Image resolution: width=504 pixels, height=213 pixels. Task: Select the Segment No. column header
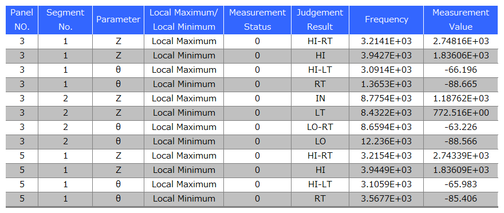pyautogui.click(x=65, y=19)
